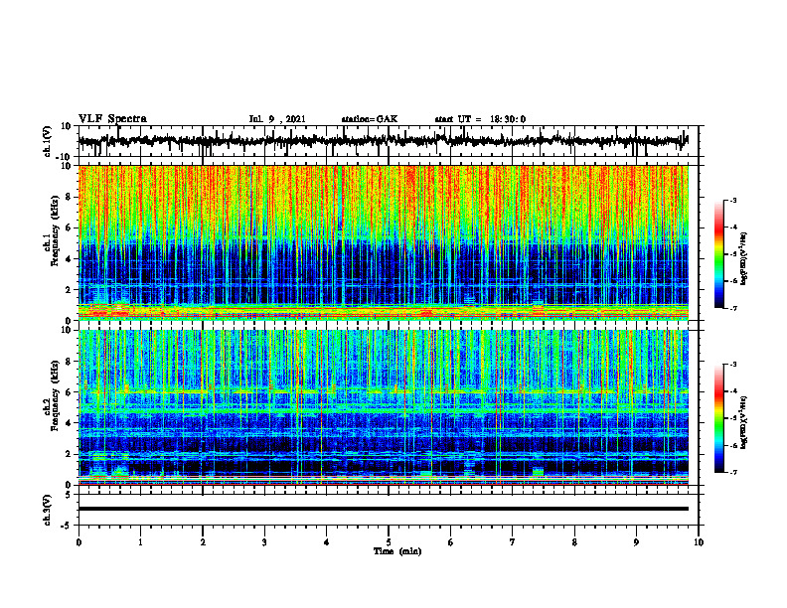Select the "start UT = 18:30:0" header text

pyautogui.click(x=480, y=119)
